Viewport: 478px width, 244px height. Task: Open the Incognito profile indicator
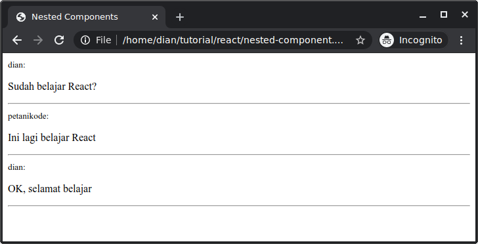click(x=414, y=40)
